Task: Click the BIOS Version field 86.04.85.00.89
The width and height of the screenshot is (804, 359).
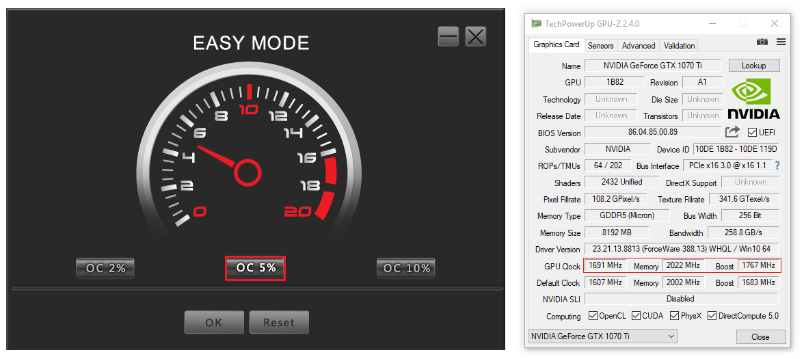Action: point(653,132)
